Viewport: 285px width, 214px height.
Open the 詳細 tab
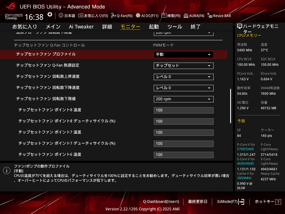coord(107,27)
